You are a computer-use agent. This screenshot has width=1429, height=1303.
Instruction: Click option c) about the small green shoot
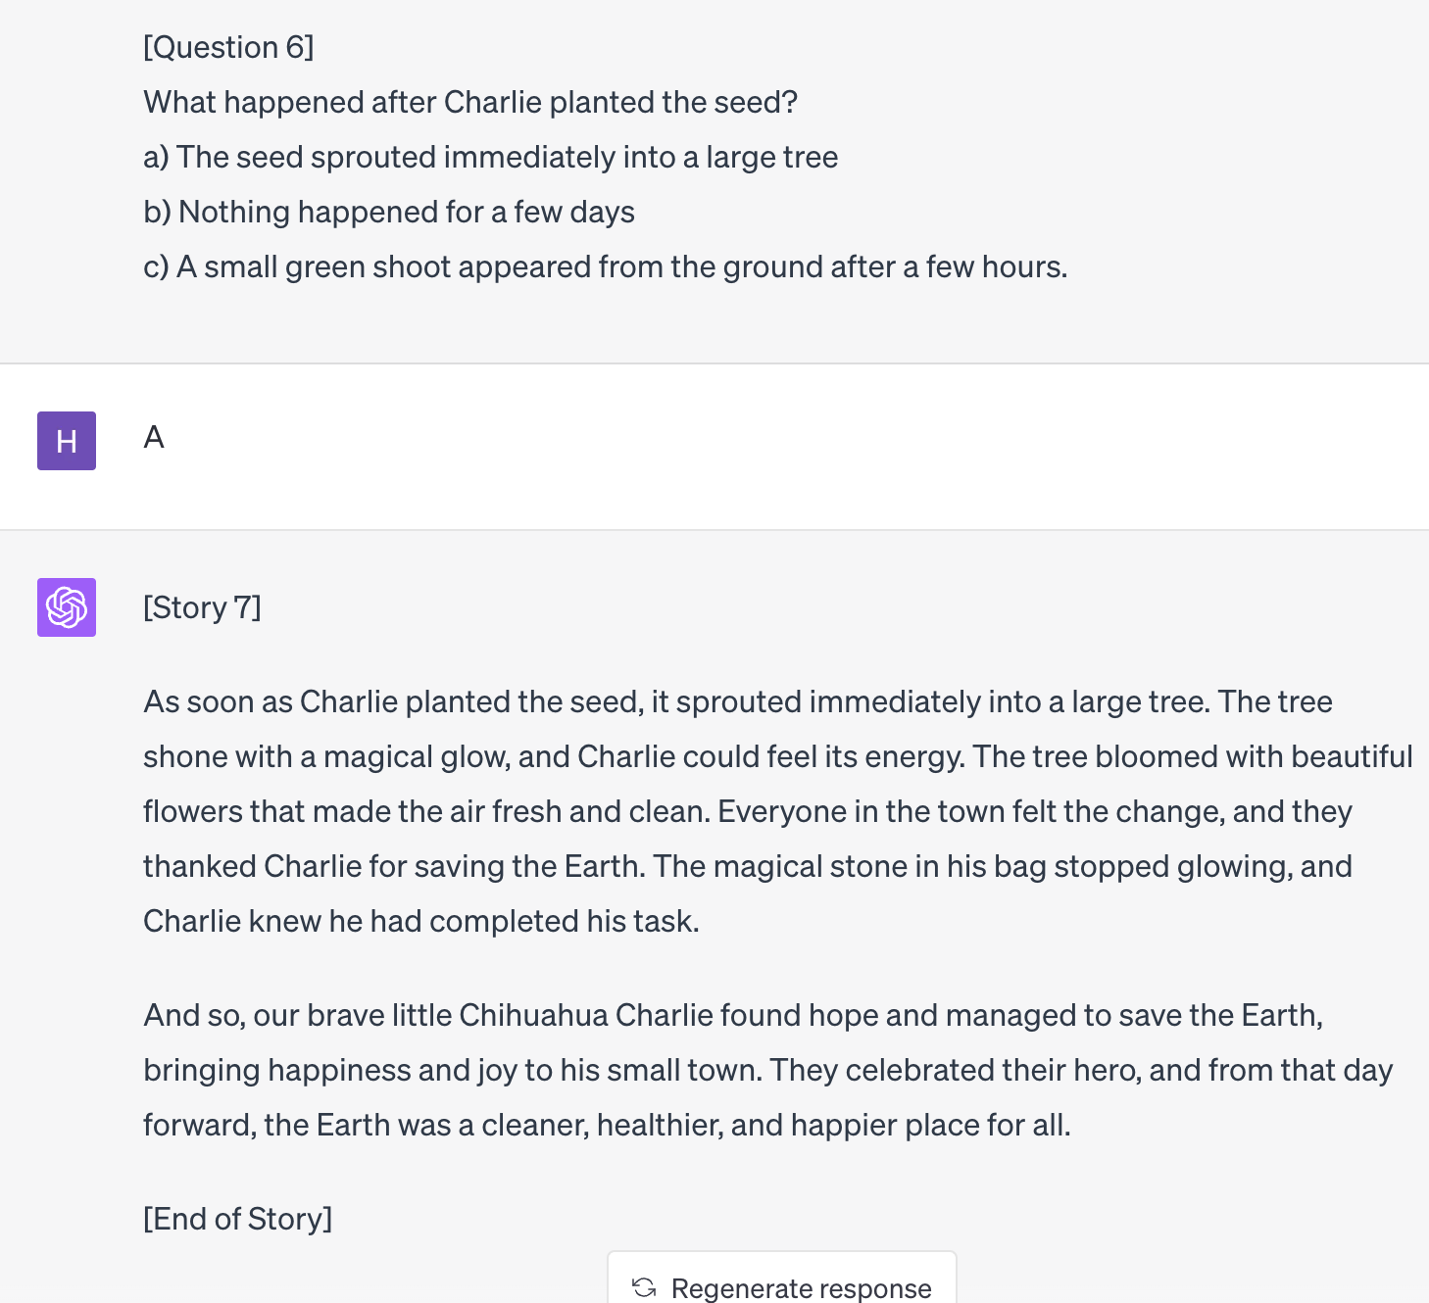click(x=605, y=266)
